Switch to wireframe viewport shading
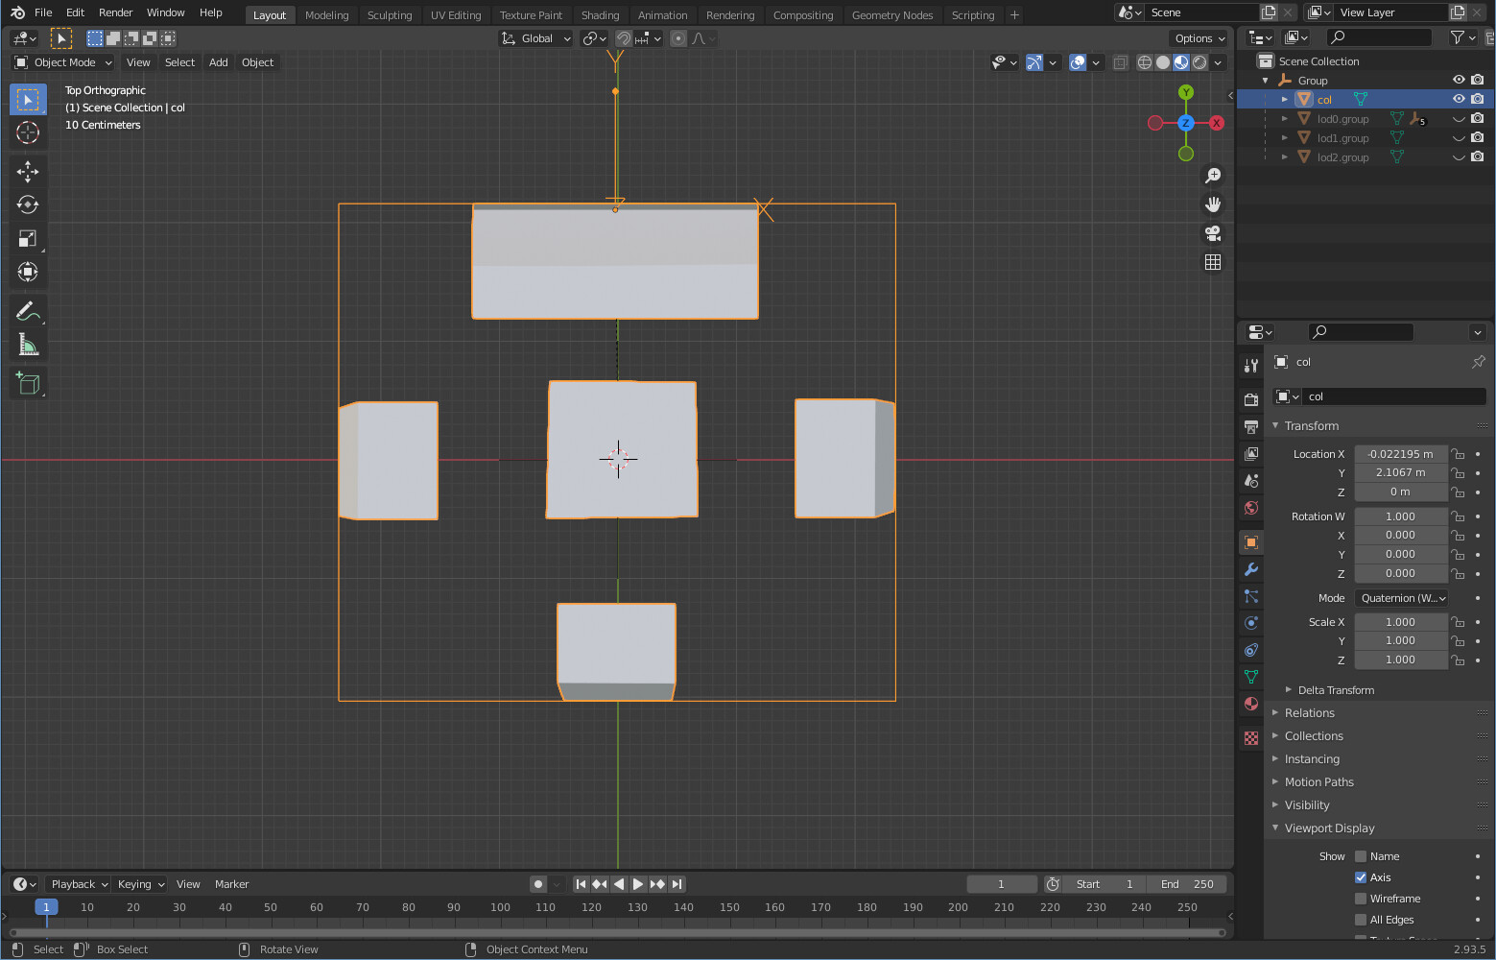Image resolution: width=1496 pixels, height=960 pixels. [x=1144, y=61]
